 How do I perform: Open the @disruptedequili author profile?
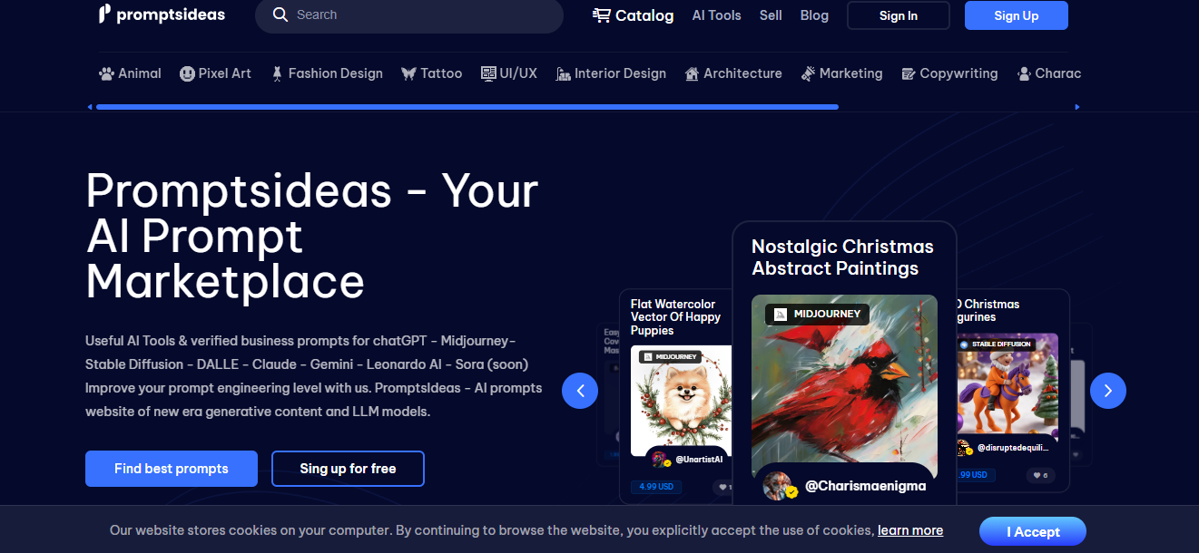1013,448
